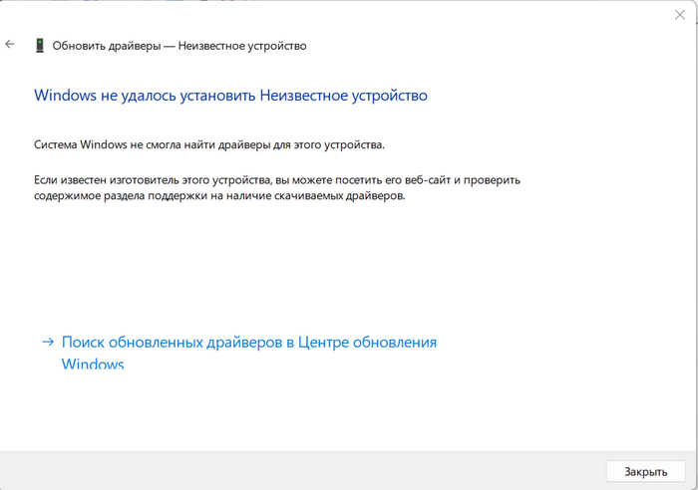Go back with the left arrow
This screenshot has width=698, height=490.
[10, 44]
